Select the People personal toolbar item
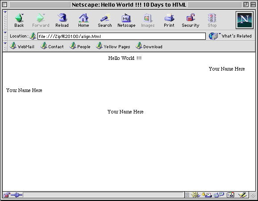 (80, 46)
